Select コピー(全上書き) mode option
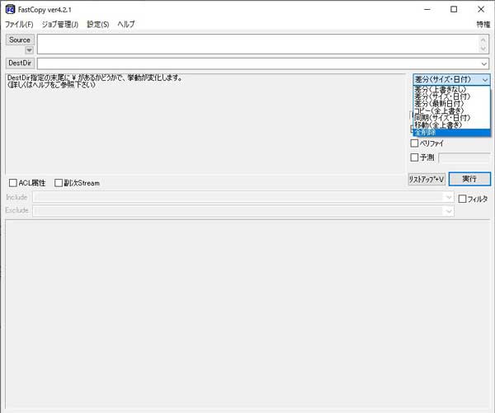This screenshot has width=495, height=413. [x=451, y=111]
